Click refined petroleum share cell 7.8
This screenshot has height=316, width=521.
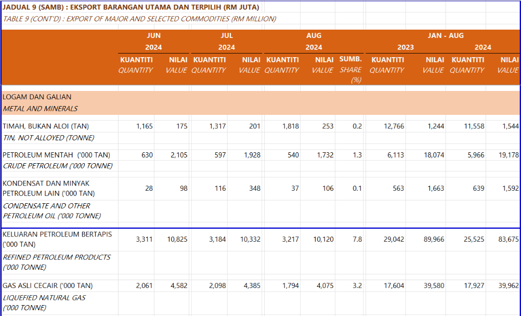pos(357,240)
